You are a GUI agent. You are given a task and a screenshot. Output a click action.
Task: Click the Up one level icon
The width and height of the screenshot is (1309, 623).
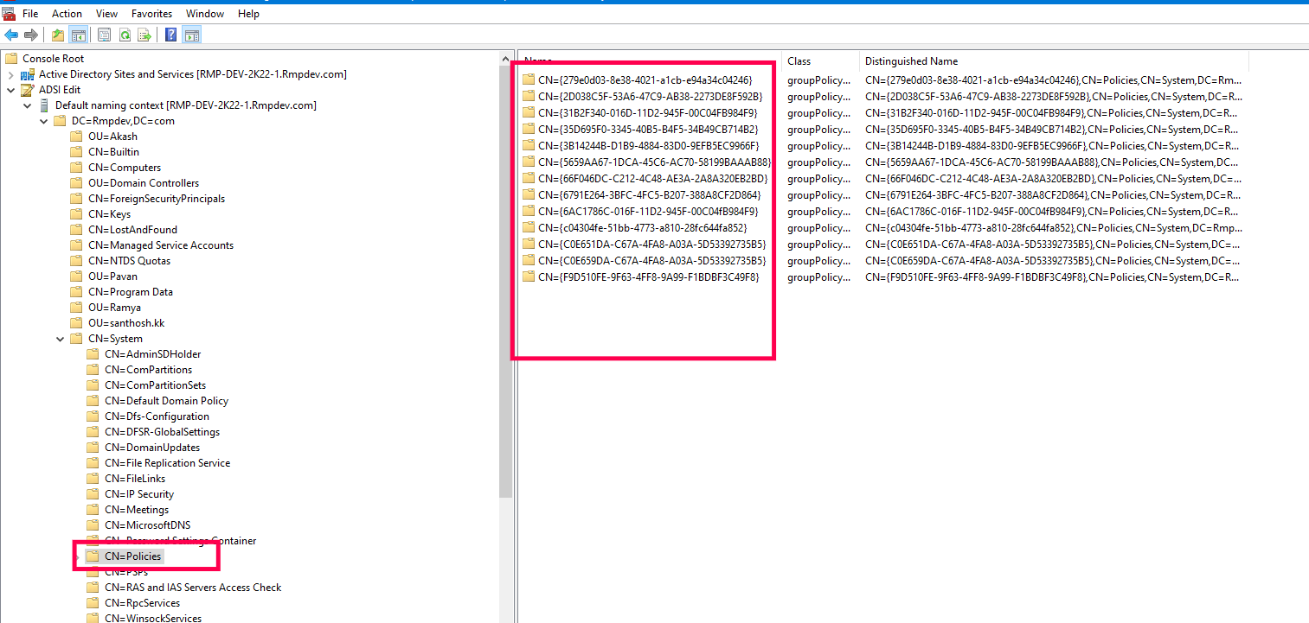coord(57,35)
